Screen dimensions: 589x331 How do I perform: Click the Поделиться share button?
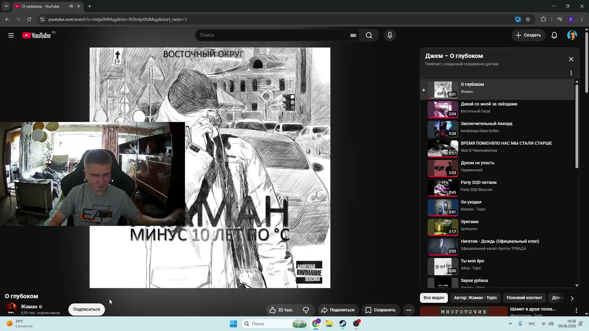(x=338, y=310)
